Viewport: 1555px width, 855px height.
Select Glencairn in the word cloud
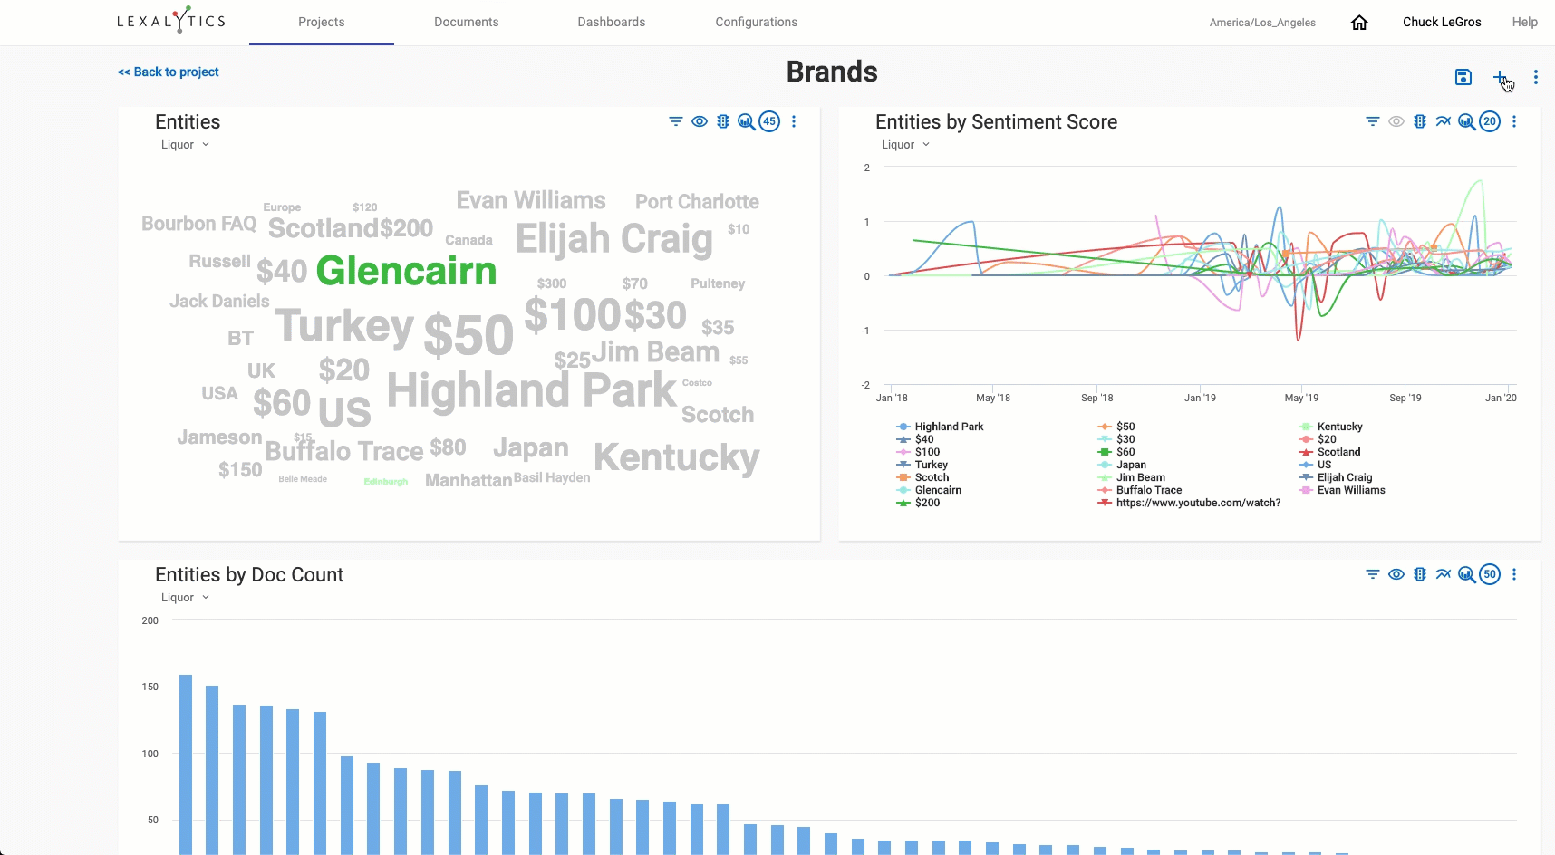tap(406, 270)
